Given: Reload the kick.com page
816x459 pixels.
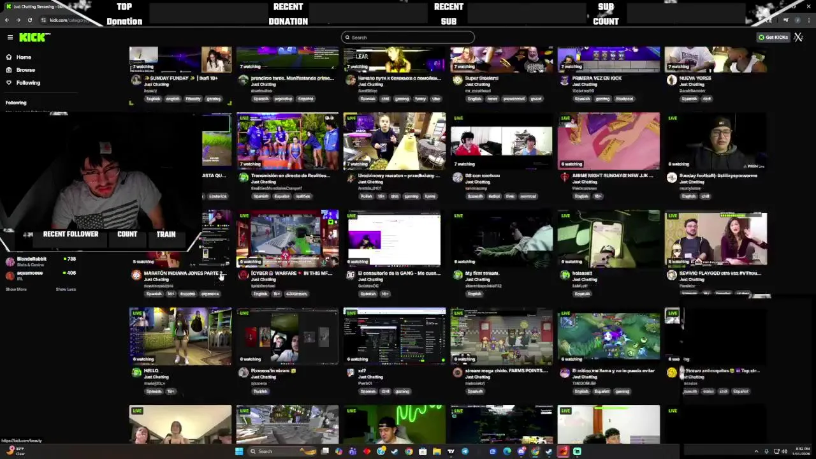Looking at the screenshot, I should (29, 20).
